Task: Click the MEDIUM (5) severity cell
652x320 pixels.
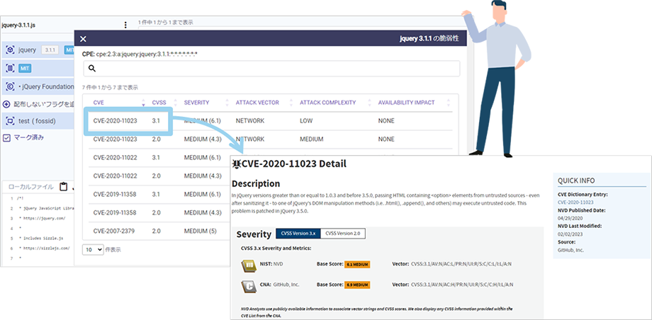Action: pyautogui.click(x=201, y=231)
